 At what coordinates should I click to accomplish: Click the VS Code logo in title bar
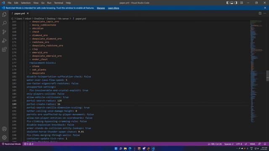tap(3, 3)
